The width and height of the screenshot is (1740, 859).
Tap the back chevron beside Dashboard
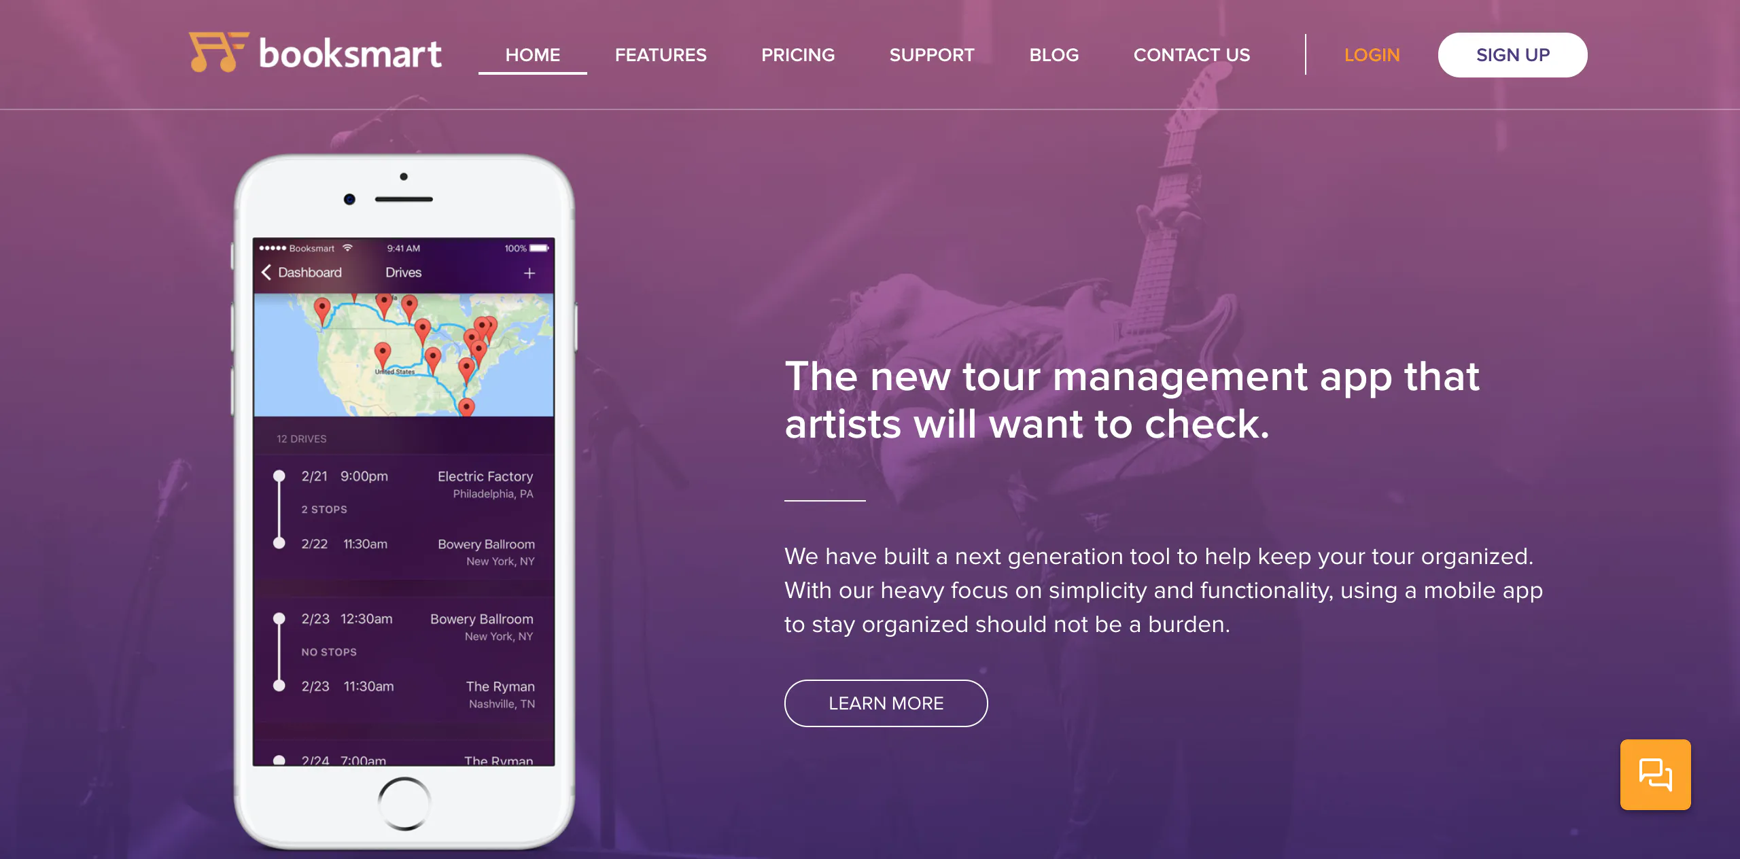pos(266,273)
